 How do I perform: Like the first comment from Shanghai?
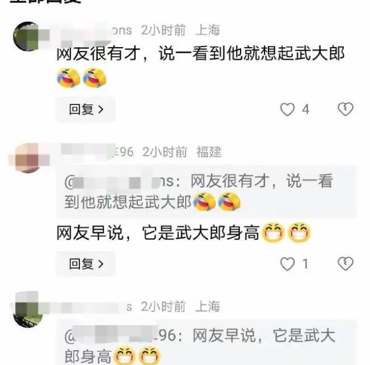pos(287,110)
